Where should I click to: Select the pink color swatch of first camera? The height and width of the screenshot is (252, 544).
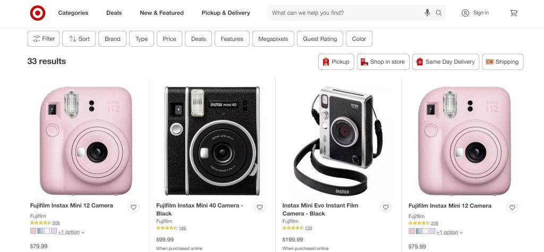point(33,231)
